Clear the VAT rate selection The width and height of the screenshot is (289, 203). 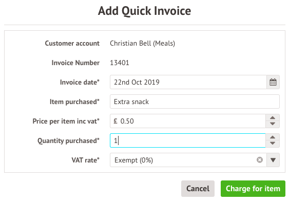(260, 160)
